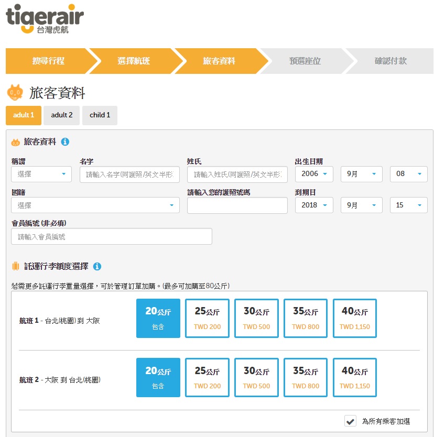
Task: Click the info icon beside 託運行李額度選擇
Action: point(97,267)
